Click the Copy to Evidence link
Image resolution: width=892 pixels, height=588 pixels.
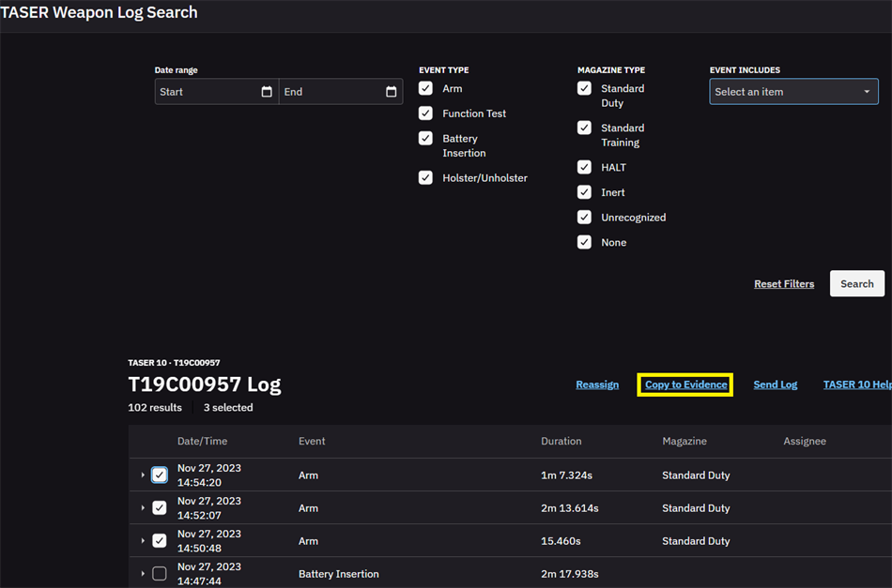point(685,384)
